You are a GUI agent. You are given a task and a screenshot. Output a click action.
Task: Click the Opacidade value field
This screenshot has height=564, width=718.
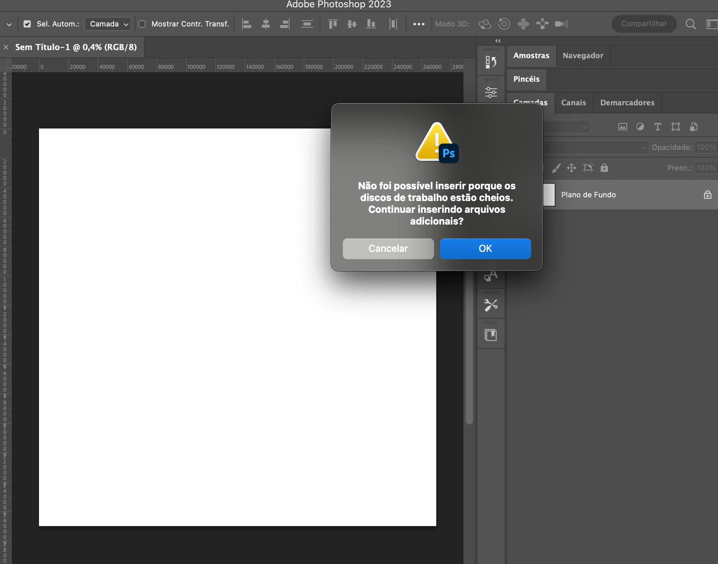click(x=705, y=148)
